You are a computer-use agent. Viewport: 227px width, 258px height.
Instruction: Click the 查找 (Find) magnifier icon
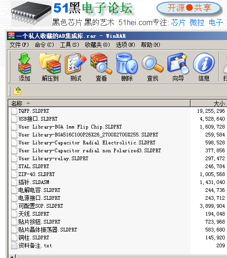point(152,67)
